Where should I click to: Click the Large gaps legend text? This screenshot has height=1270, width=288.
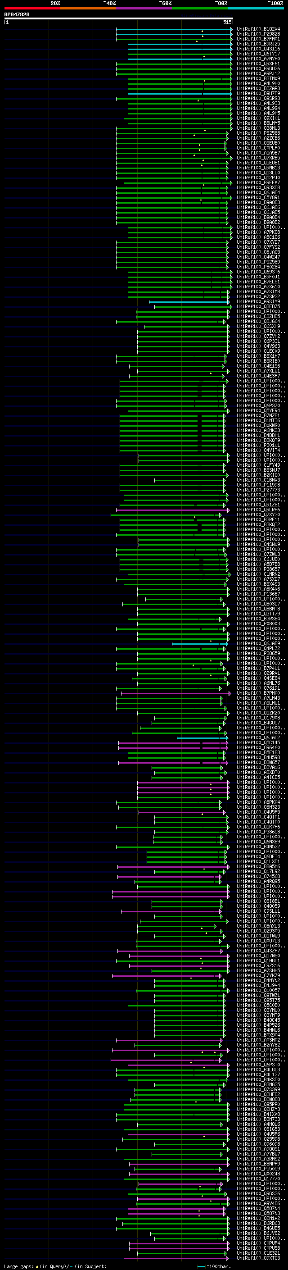tap(54, 1266)
